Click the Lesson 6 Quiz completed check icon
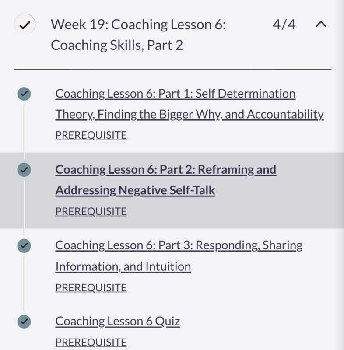 (24, 322)
